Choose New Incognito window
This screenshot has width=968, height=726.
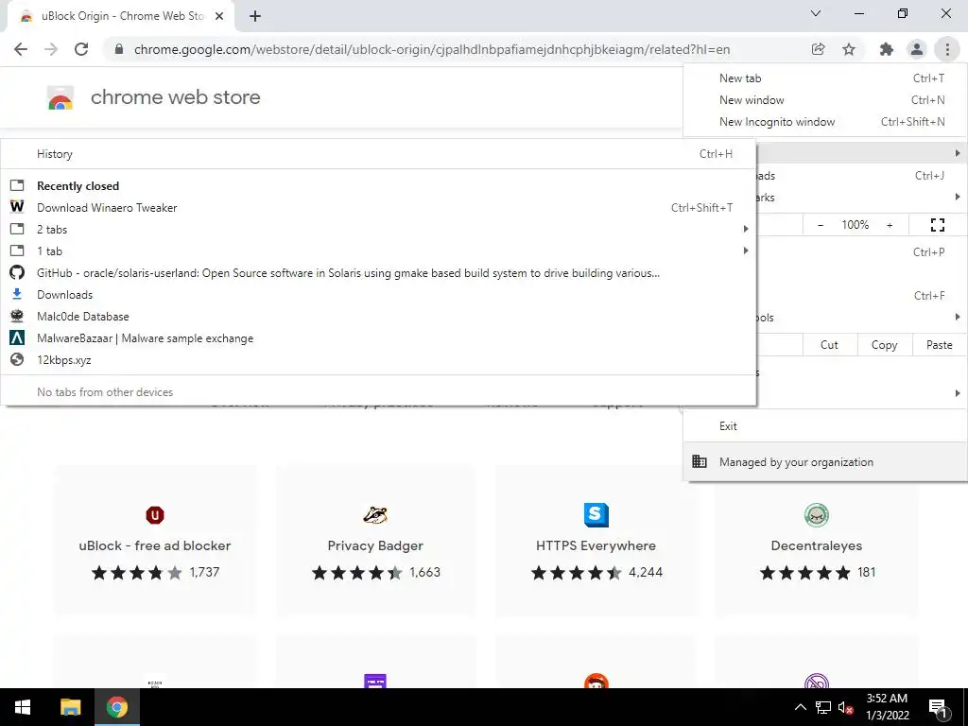click(x=824, y=122)
